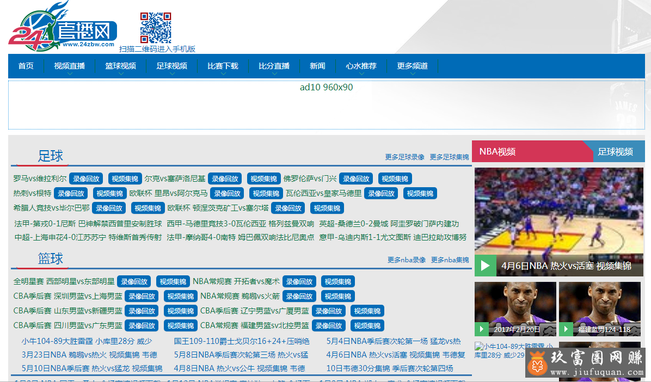Click 视频集锦 for 福建男篮sv北控男篮
This screenshot has width=651, height=382.
(367, 325)
